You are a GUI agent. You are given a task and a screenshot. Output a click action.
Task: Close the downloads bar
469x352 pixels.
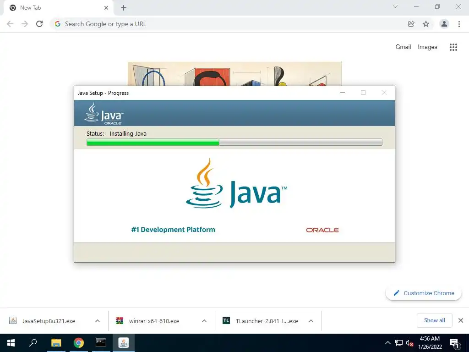click(x=461, y=320)
